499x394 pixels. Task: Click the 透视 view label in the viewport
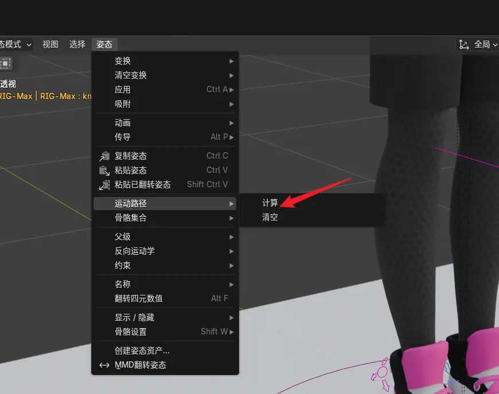tap(8, 84)
